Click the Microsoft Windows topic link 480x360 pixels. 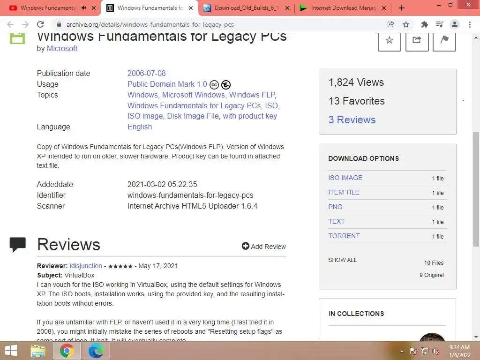pyautogui.click(x=193, y=95)
